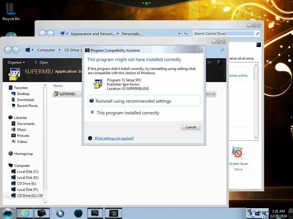Open the Music library

point(21,130)
